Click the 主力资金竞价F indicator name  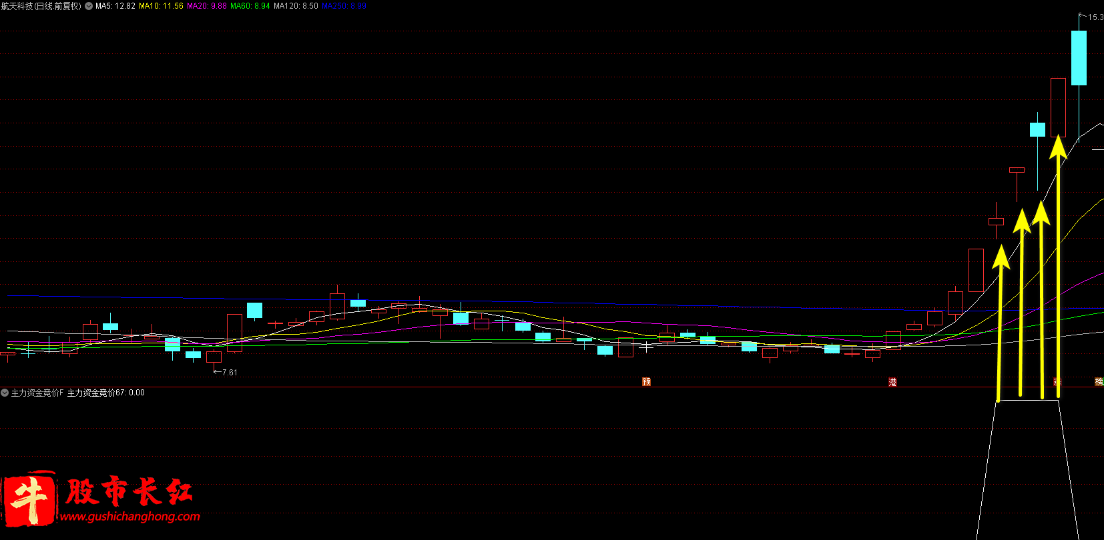(x=37, y=393)
